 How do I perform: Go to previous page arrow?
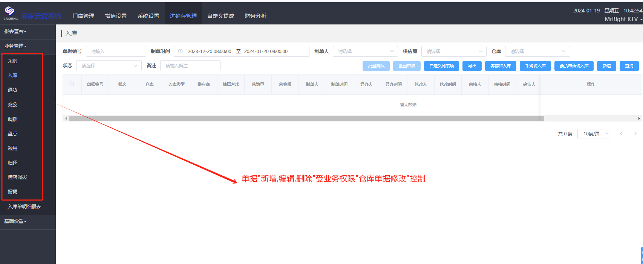pyautogui.click(x=621, y=134)
